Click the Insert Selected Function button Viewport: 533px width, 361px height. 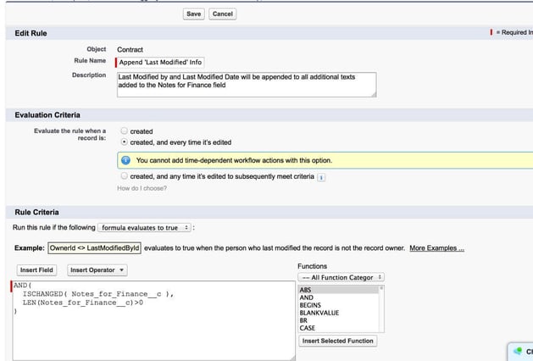coord(338,341)
